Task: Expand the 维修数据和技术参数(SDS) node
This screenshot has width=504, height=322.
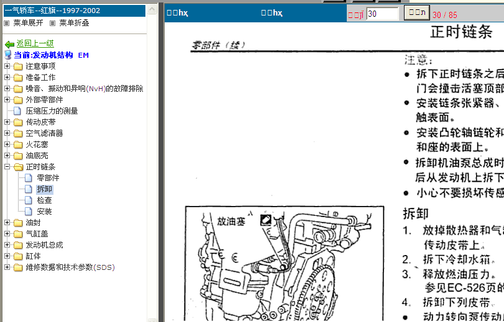Action: point(7,267)
